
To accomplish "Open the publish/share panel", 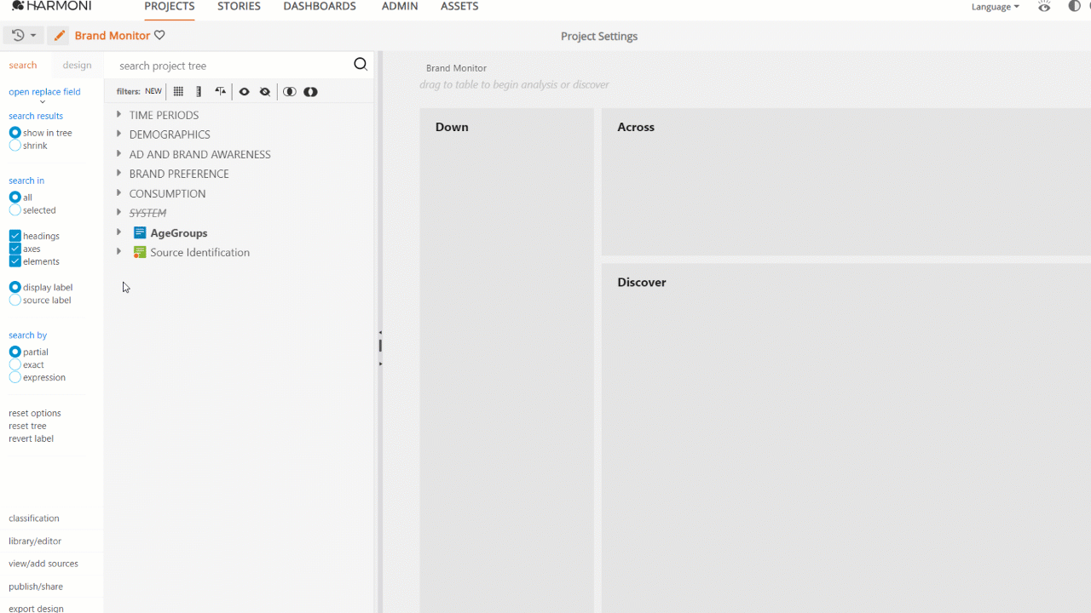I will tap(36, 587).
